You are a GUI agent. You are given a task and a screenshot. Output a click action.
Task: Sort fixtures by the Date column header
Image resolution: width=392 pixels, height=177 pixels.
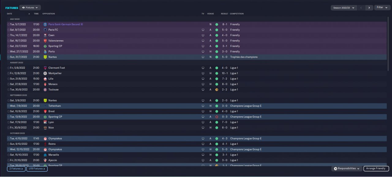(x=9, y=14)
